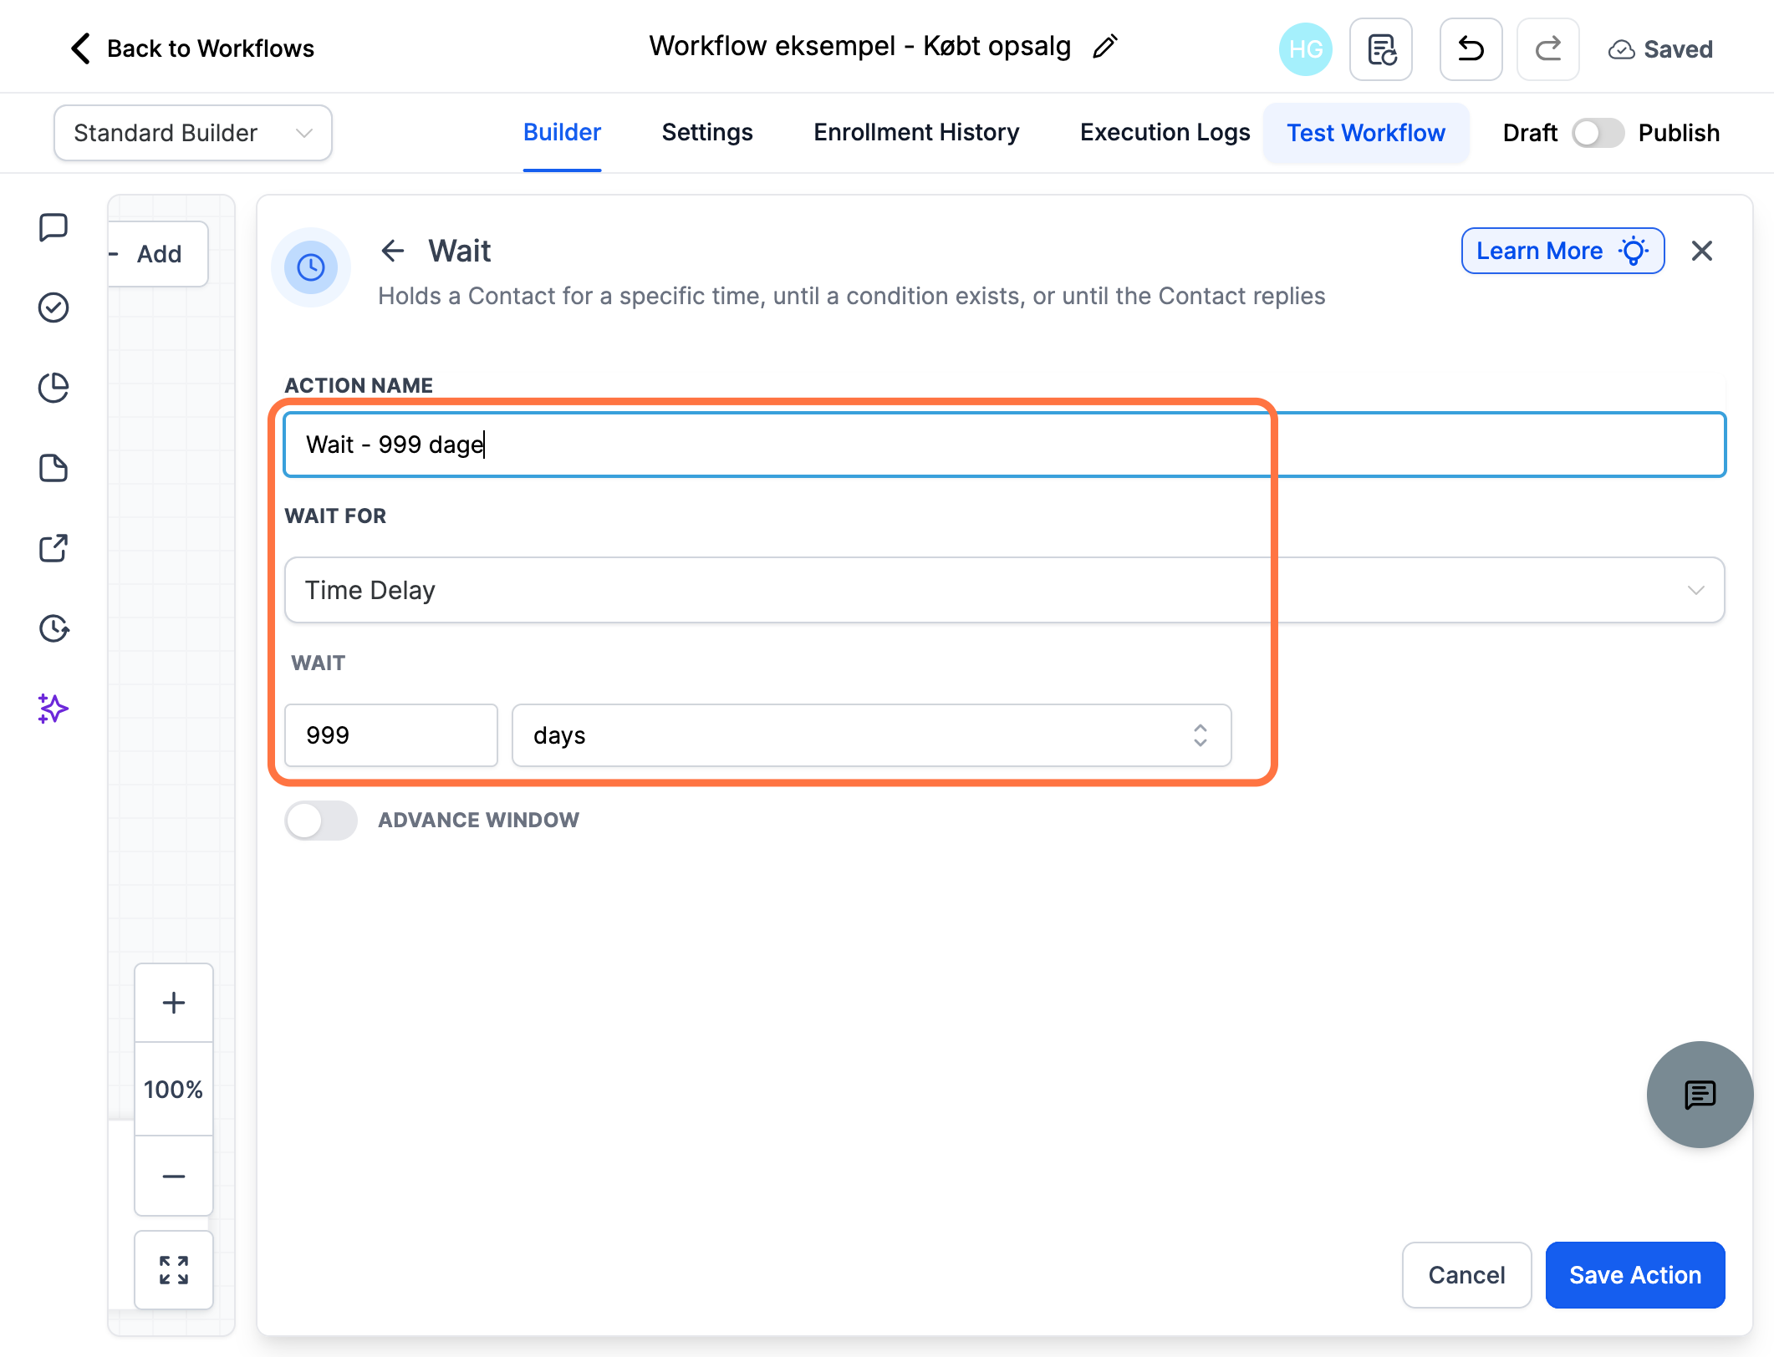Open the Time Delay wait-for dropdown
The image size is (1774, 1357).
1004,590
